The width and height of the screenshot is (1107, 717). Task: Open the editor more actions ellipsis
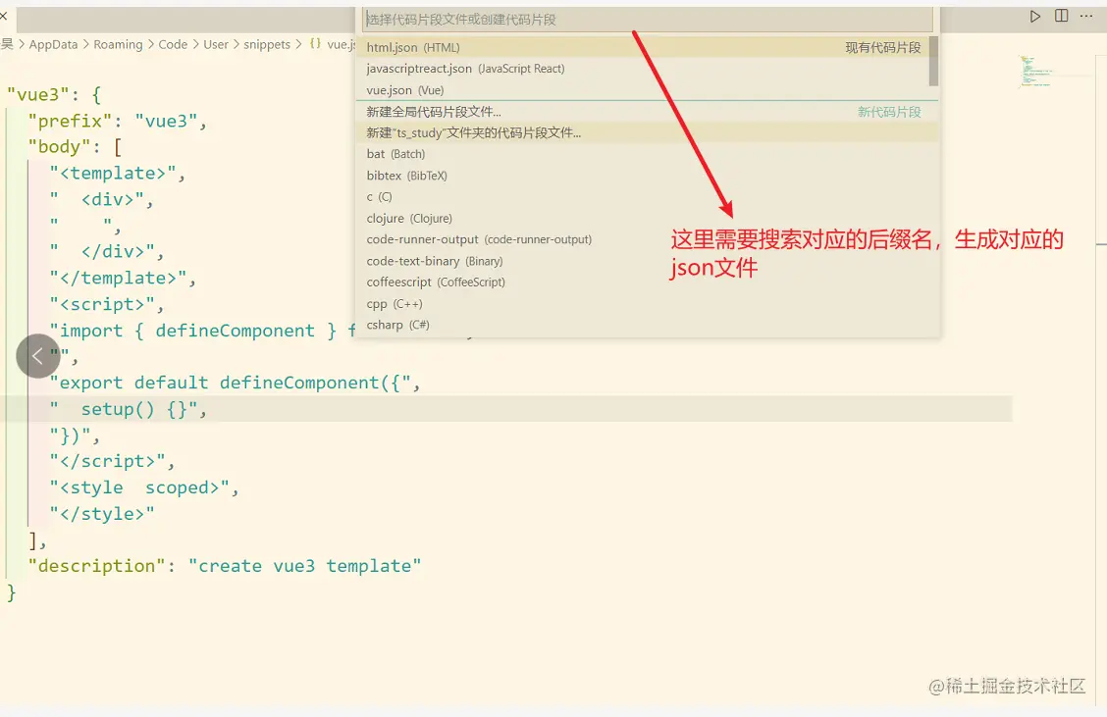[x=1086, y=16]
